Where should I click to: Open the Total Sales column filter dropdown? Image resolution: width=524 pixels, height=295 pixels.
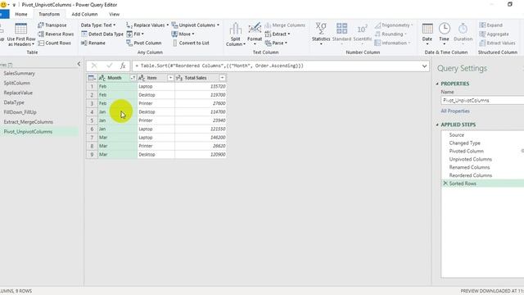point(222,78)
